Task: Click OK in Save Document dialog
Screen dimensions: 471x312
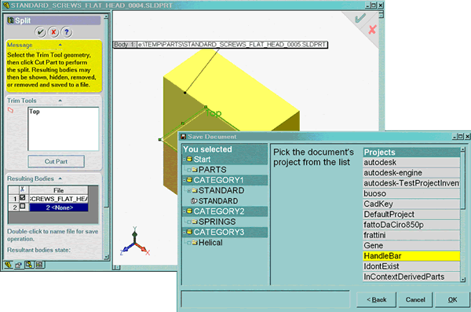Action: pos(452,299)
